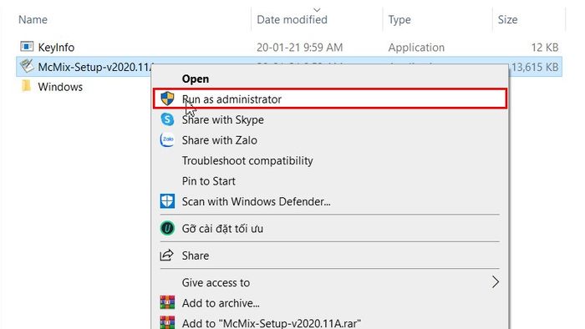Click the Share arrow icon
Screen dimensions: 585x329
click(167, 256)
